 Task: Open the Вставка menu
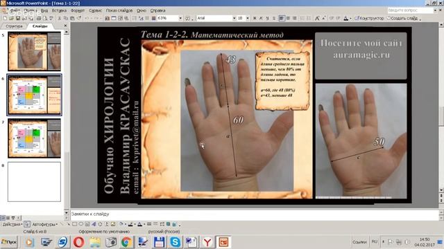[x=59, y=10]
